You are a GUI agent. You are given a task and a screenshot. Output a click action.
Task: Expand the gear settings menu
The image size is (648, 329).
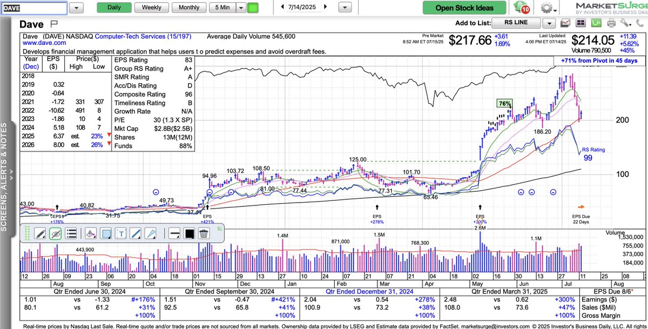[549, 8]
